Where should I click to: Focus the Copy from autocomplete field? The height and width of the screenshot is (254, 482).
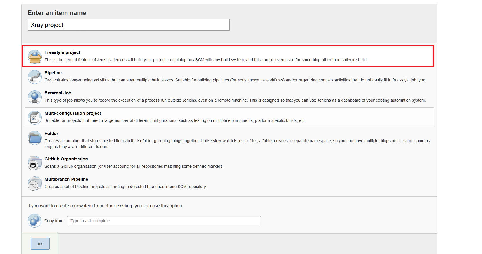click(164, 221)
